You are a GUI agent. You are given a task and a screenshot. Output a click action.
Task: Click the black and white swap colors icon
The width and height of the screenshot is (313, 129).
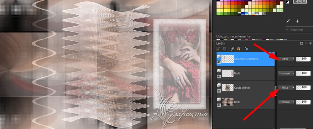287,2
